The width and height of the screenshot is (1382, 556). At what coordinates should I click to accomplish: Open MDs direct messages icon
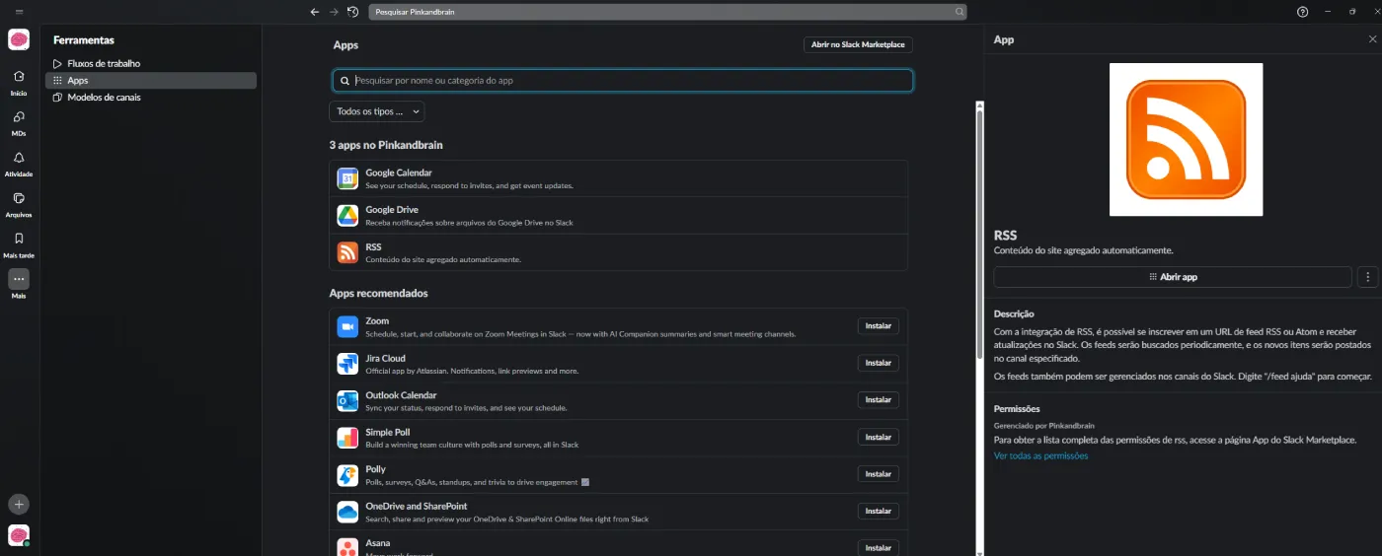tap(19, 117)
